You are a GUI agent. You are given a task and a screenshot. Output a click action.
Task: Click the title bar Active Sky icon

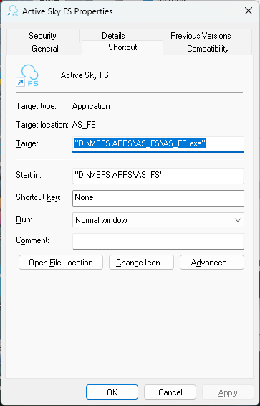(13, 11)
